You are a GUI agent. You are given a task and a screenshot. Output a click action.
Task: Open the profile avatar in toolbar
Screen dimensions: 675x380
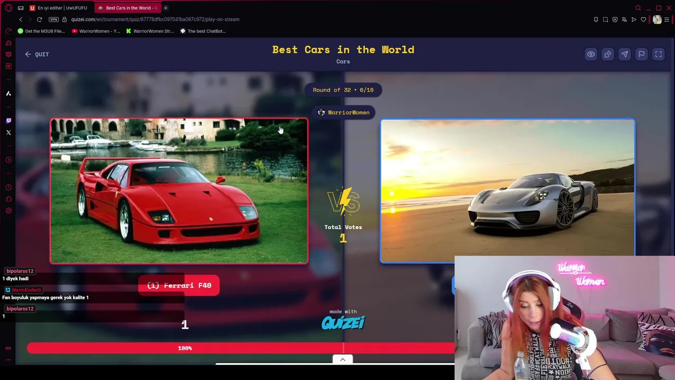pyautogui.click(x=657, y=20)
